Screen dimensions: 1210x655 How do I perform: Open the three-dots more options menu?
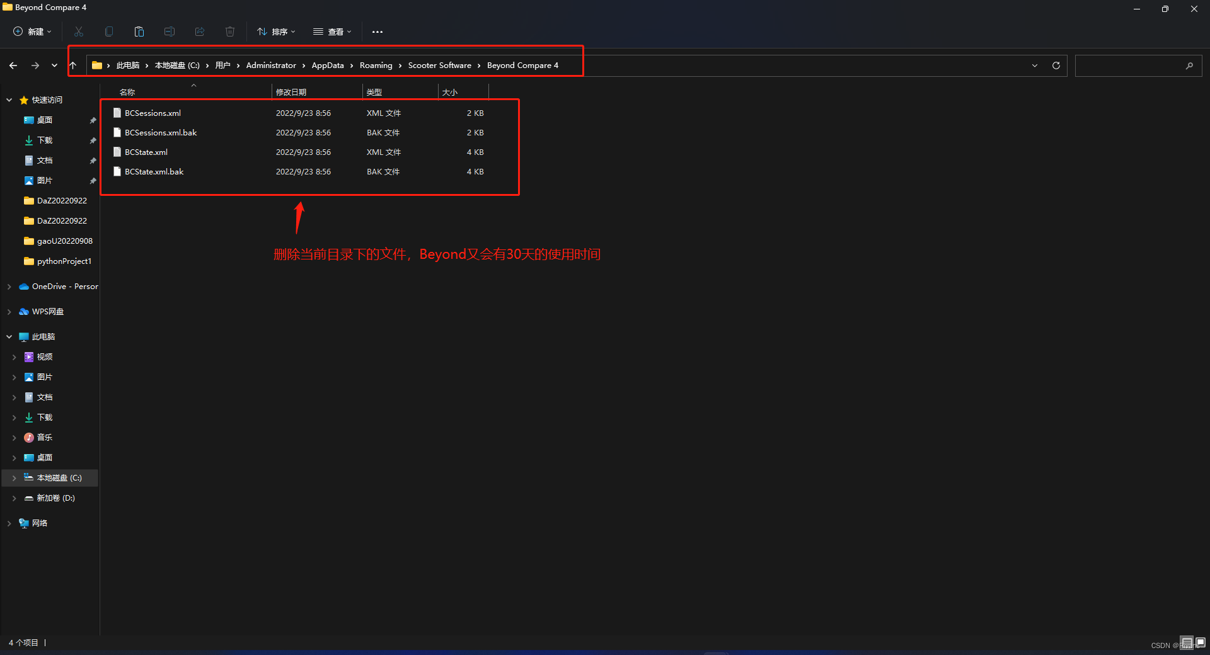pyautogui.click(x=377, y=31)
